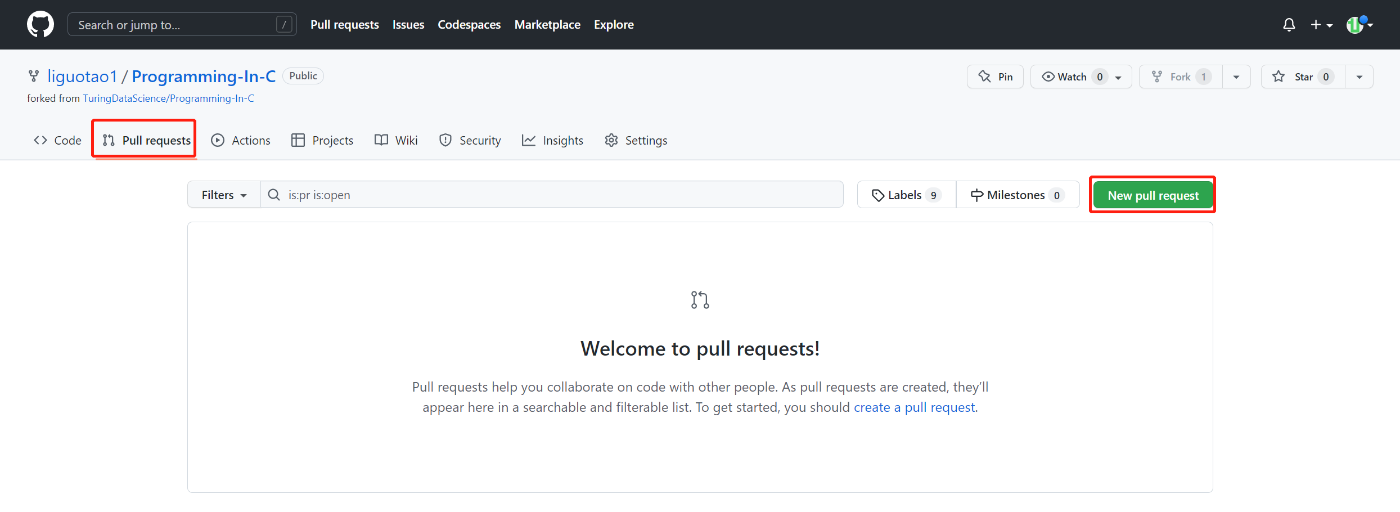This screenshot has width=1400, height=512.
Task: Open the create new menu in header
Action: [1321, 25]
